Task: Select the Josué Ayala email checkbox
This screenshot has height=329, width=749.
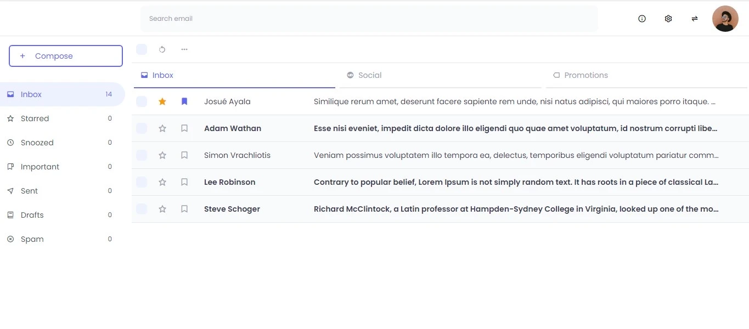Action: 142,101
